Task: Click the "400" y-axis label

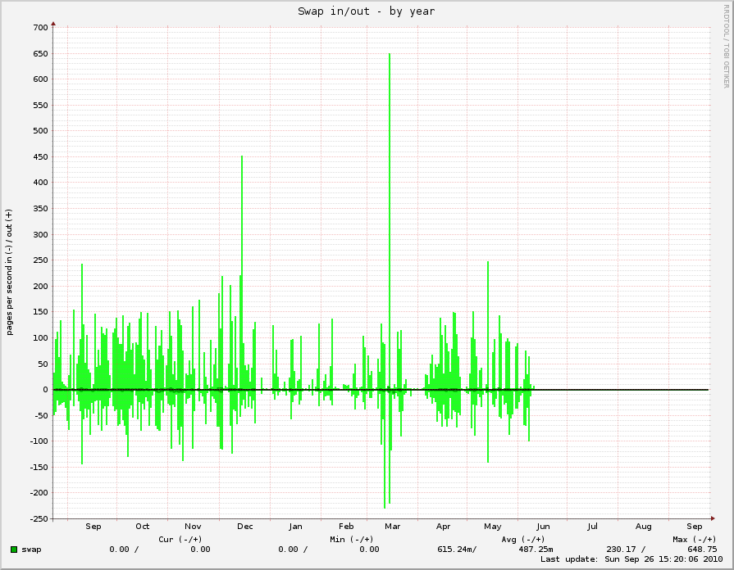Action: (x=41, y=183)
